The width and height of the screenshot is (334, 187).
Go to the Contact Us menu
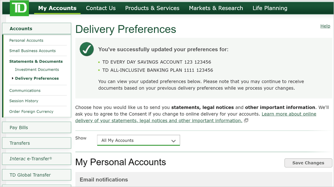coord(101,8)
